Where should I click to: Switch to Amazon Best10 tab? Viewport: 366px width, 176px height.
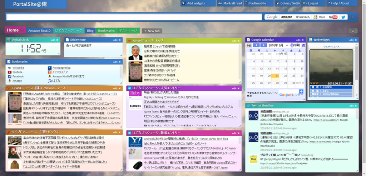(x=39, y=31)
